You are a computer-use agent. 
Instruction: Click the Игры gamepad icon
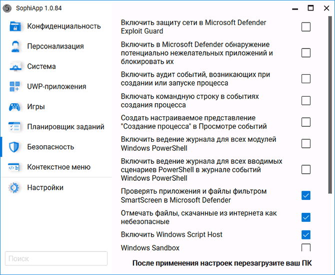14,107
